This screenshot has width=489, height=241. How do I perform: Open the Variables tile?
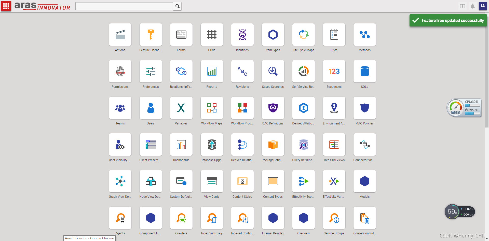[181, 108]
